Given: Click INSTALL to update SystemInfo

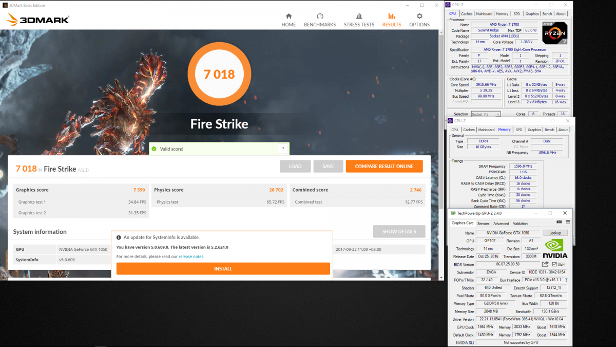Looking at the screenshot, I should [223, 269].
